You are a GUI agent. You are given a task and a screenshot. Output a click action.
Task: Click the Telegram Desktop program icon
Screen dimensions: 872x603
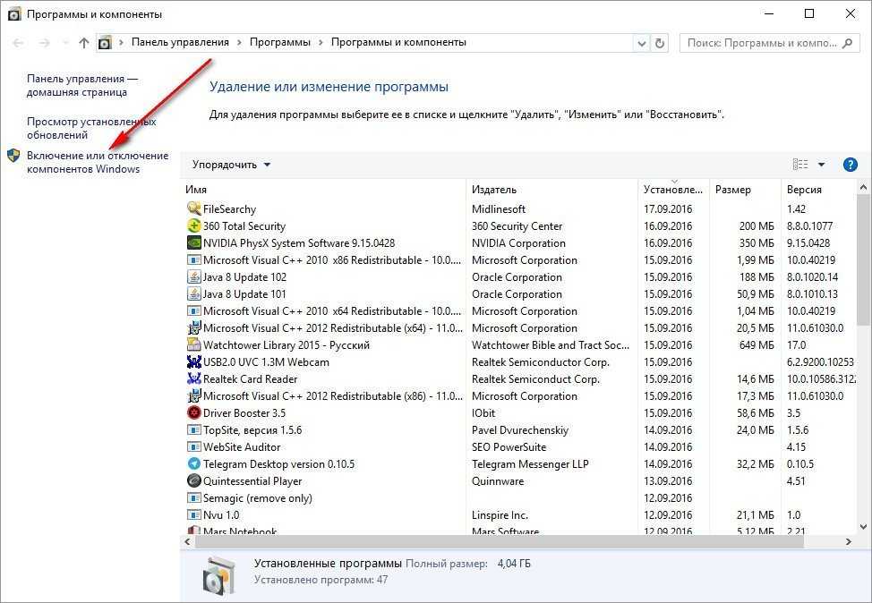194,464
